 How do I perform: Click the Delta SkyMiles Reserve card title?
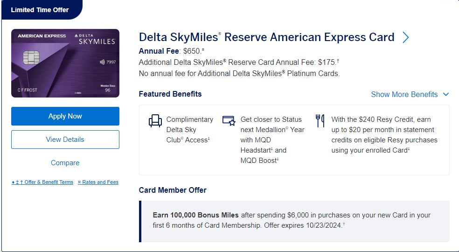tap(266, 37)
